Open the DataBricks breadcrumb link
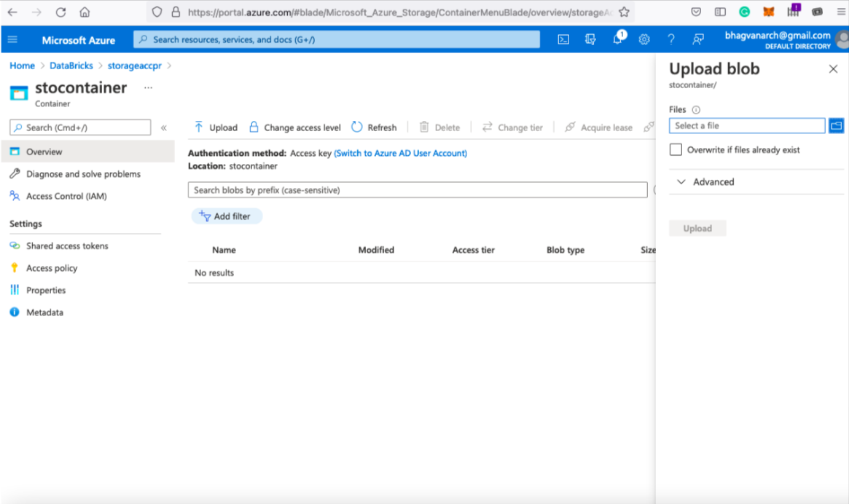The image size is (849, 504). pos(71,66)
